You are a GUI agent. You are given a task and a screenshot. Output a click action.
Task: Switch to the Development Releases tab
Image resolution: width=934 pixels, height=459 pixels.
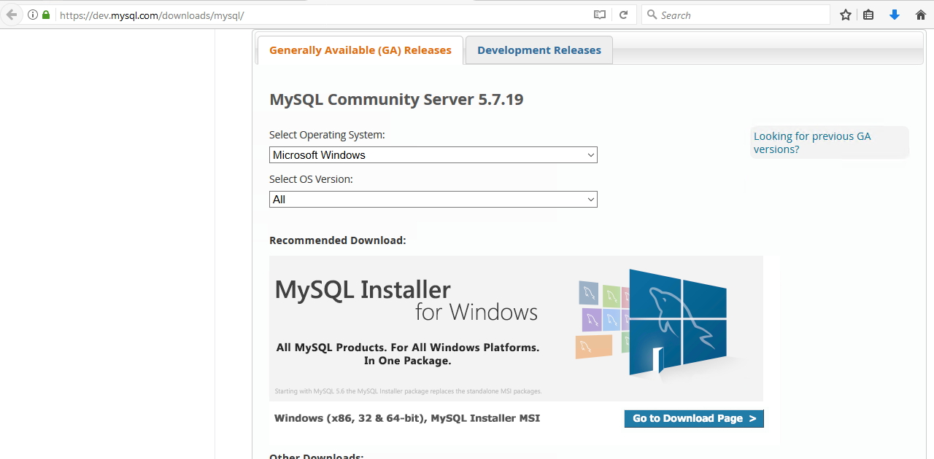pos(539,50)
